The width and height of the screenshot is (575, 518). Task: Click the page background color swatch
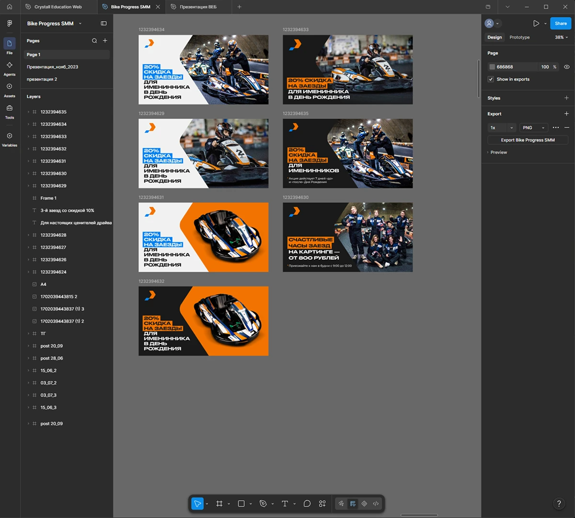tap(492, 67)
